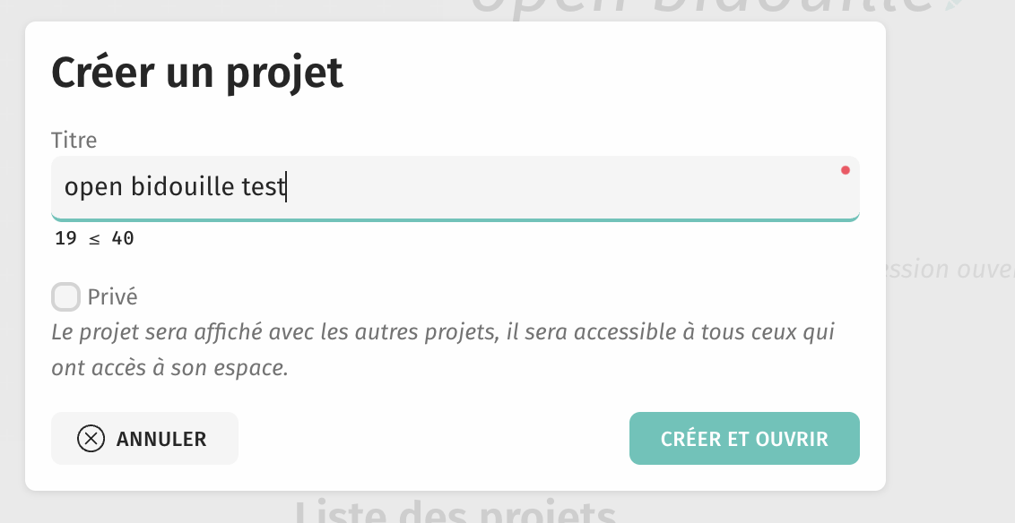The width and height of the screenshot is (1015, 523).
Task: Click the word "test" in the title field
Action: (263, 187)
